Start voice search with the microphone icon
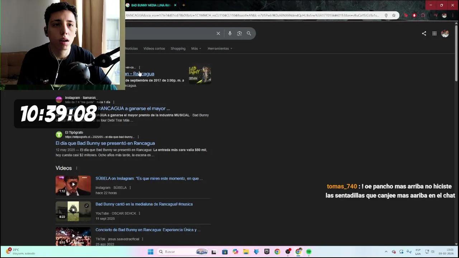The image size is (459, 258). pos(230,33)
